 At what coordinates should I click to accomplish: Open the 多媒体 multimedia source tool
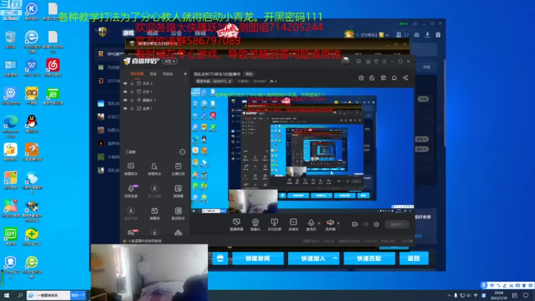point(293,225)
